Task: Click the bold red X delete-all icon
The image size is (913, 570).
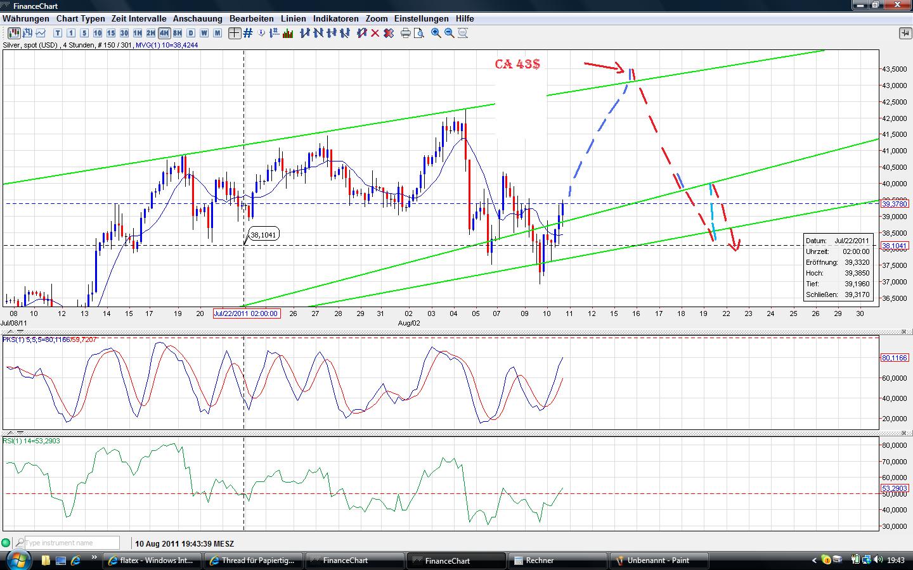Action: click(x=388, y=33)
